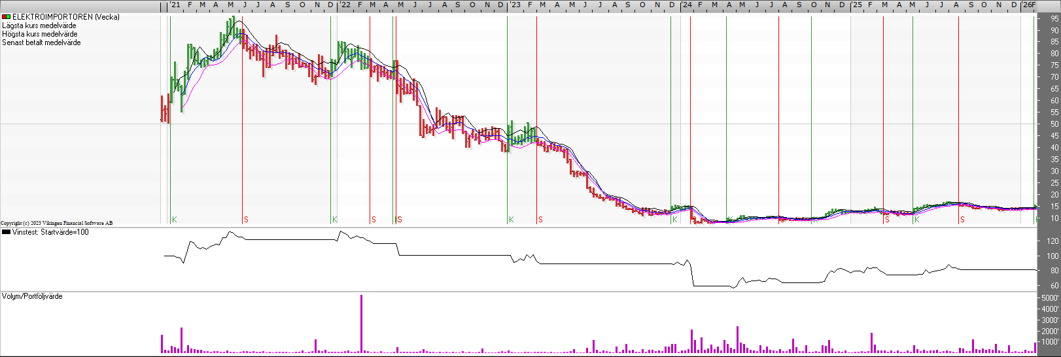
Task: Jump to the '23 year label on the timeline
Action: 515,5
